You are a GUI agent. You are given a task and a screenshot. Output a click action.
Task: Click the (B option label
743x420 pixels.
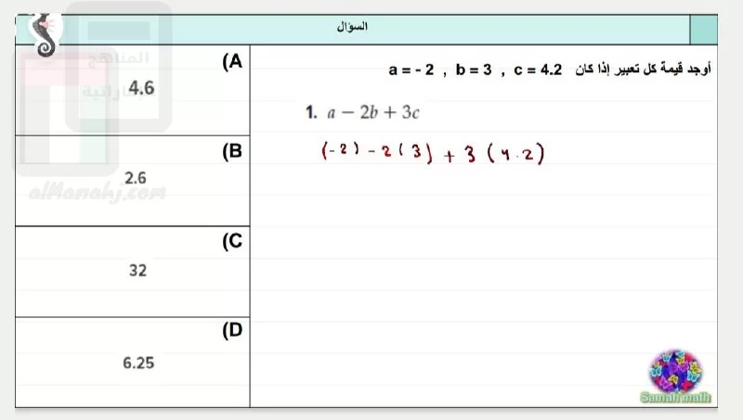(232, 151)
